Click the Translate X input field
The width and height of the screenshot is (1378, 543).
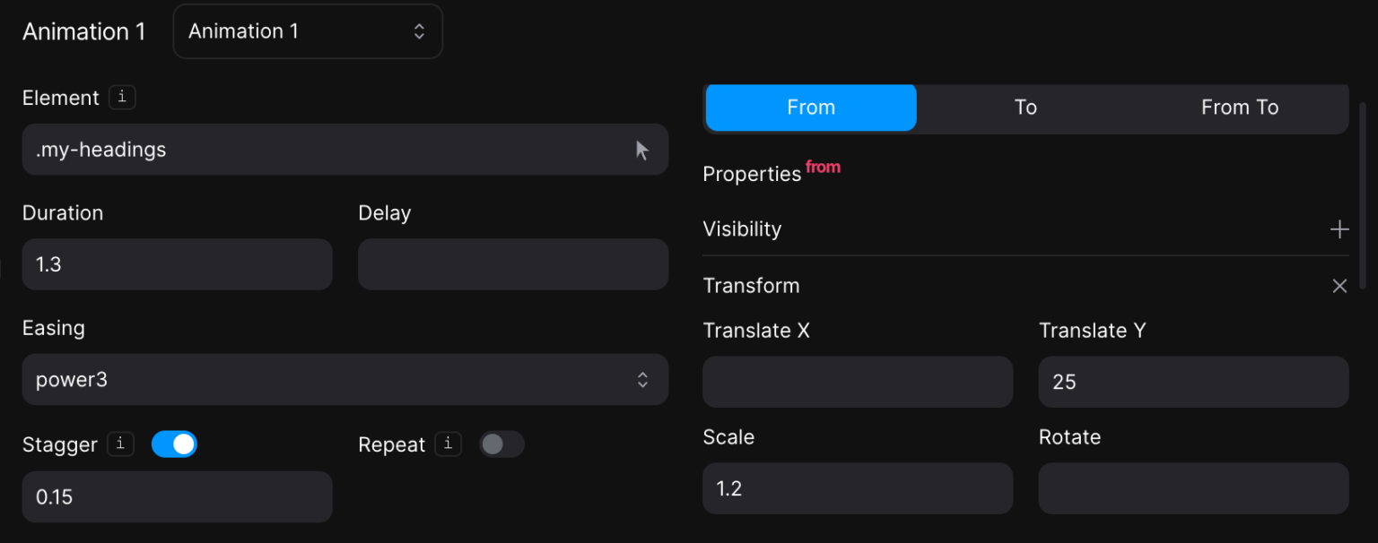point(857,382)
